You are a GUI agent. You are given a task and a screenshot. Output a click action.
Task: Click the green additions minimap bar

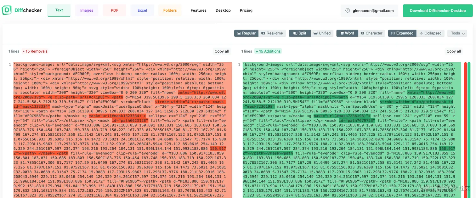tap(469, 130)
